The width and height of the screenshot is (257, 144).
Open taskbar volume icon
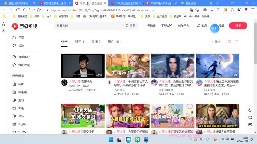click(x=227, y=139)
